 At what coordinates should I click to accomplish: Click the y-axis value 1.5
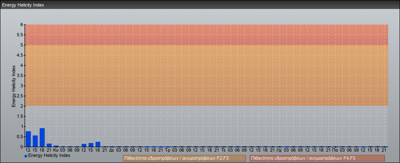pyautogui.click(x=20, y=116)
